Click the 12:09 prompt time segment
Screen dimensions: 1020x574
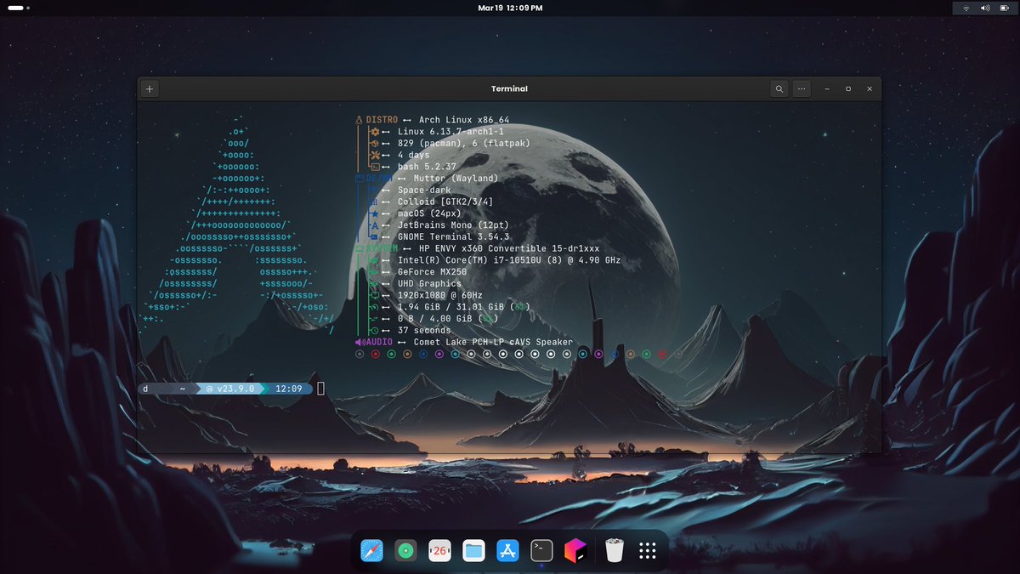(288, 389)
